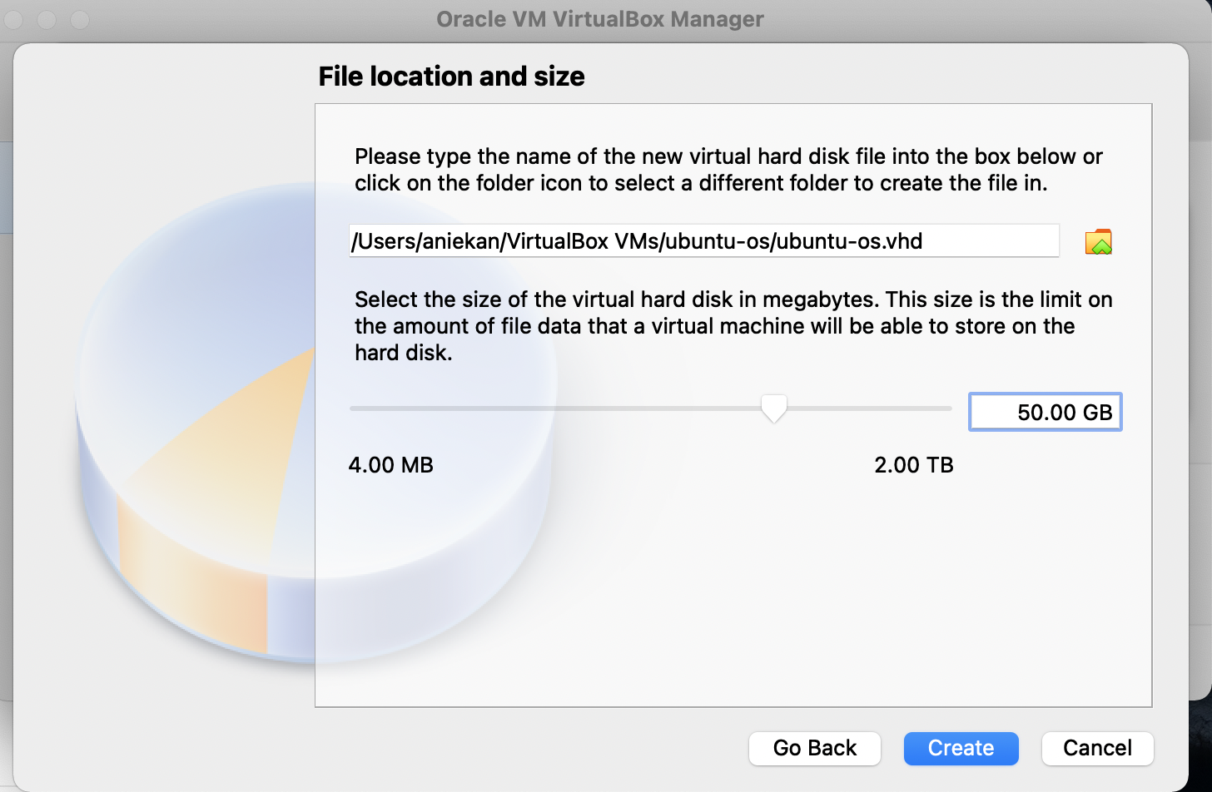
Task: Cancel the disk creation wizard
Action: [1097, 748]
